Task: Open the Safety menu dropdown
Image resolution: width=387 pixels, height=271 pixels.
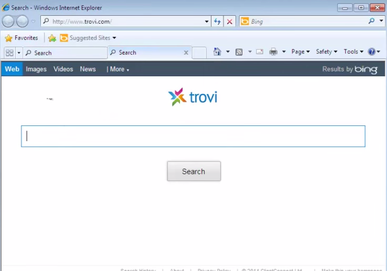Action: (327, 52)
